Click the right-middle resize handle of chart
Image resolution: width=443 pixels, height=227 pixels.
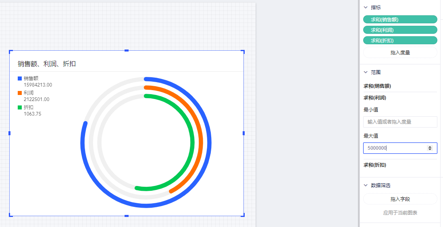[x=243, y=133]
